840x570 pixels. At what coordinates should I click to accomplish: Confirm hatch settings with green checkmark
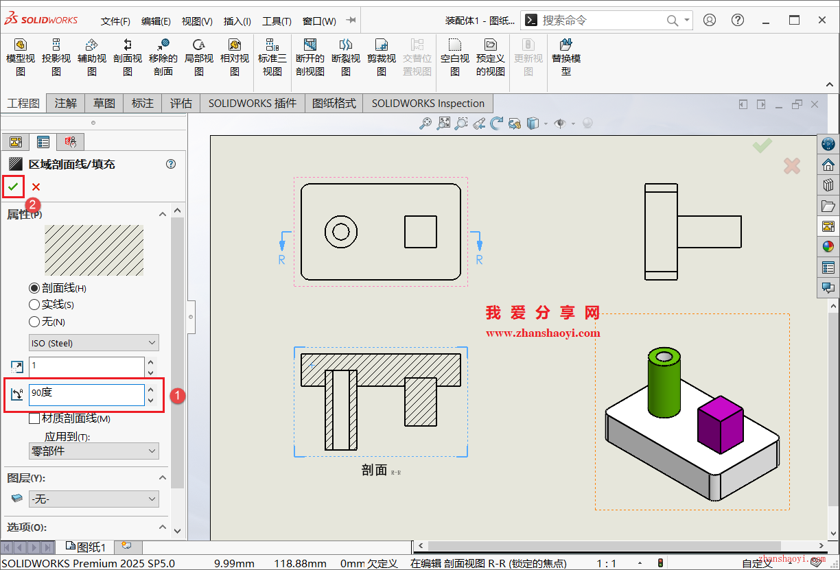pos(13,187)
